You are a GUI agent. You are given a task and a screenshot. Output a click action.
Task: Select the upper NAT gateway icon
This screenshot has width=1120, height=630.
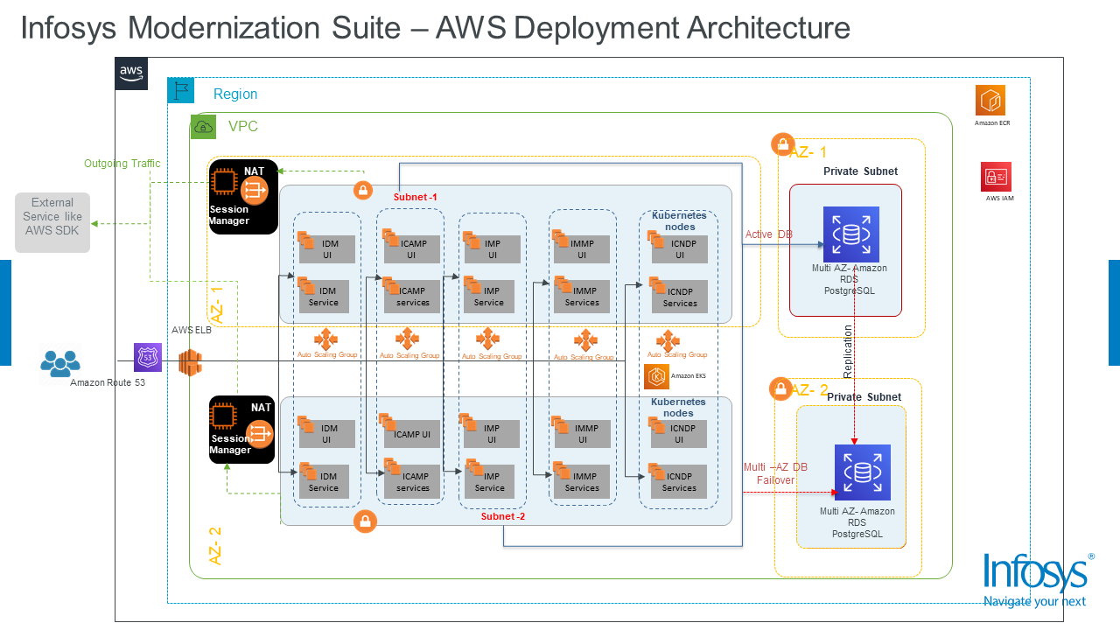pos(255,189)
